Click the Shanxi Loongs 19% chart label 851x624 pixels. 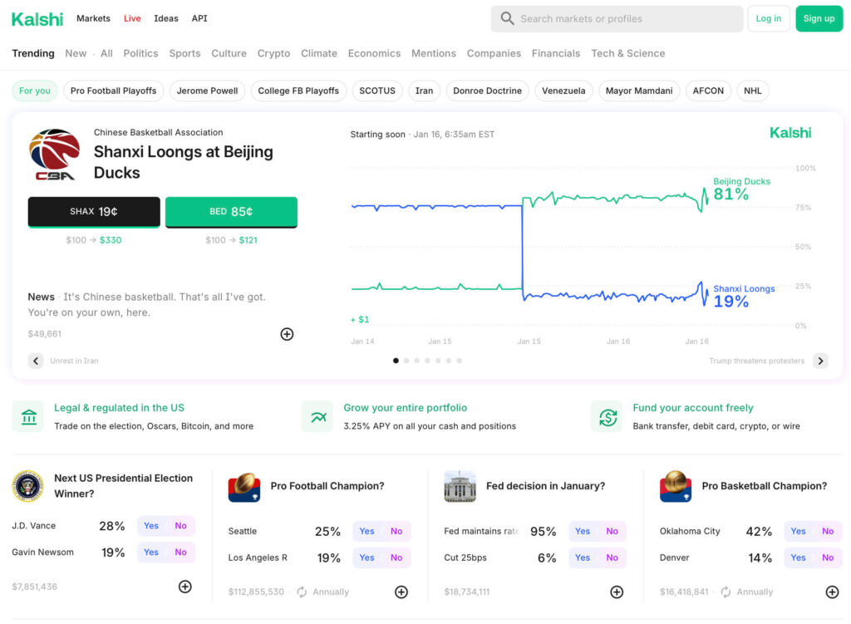744,297
